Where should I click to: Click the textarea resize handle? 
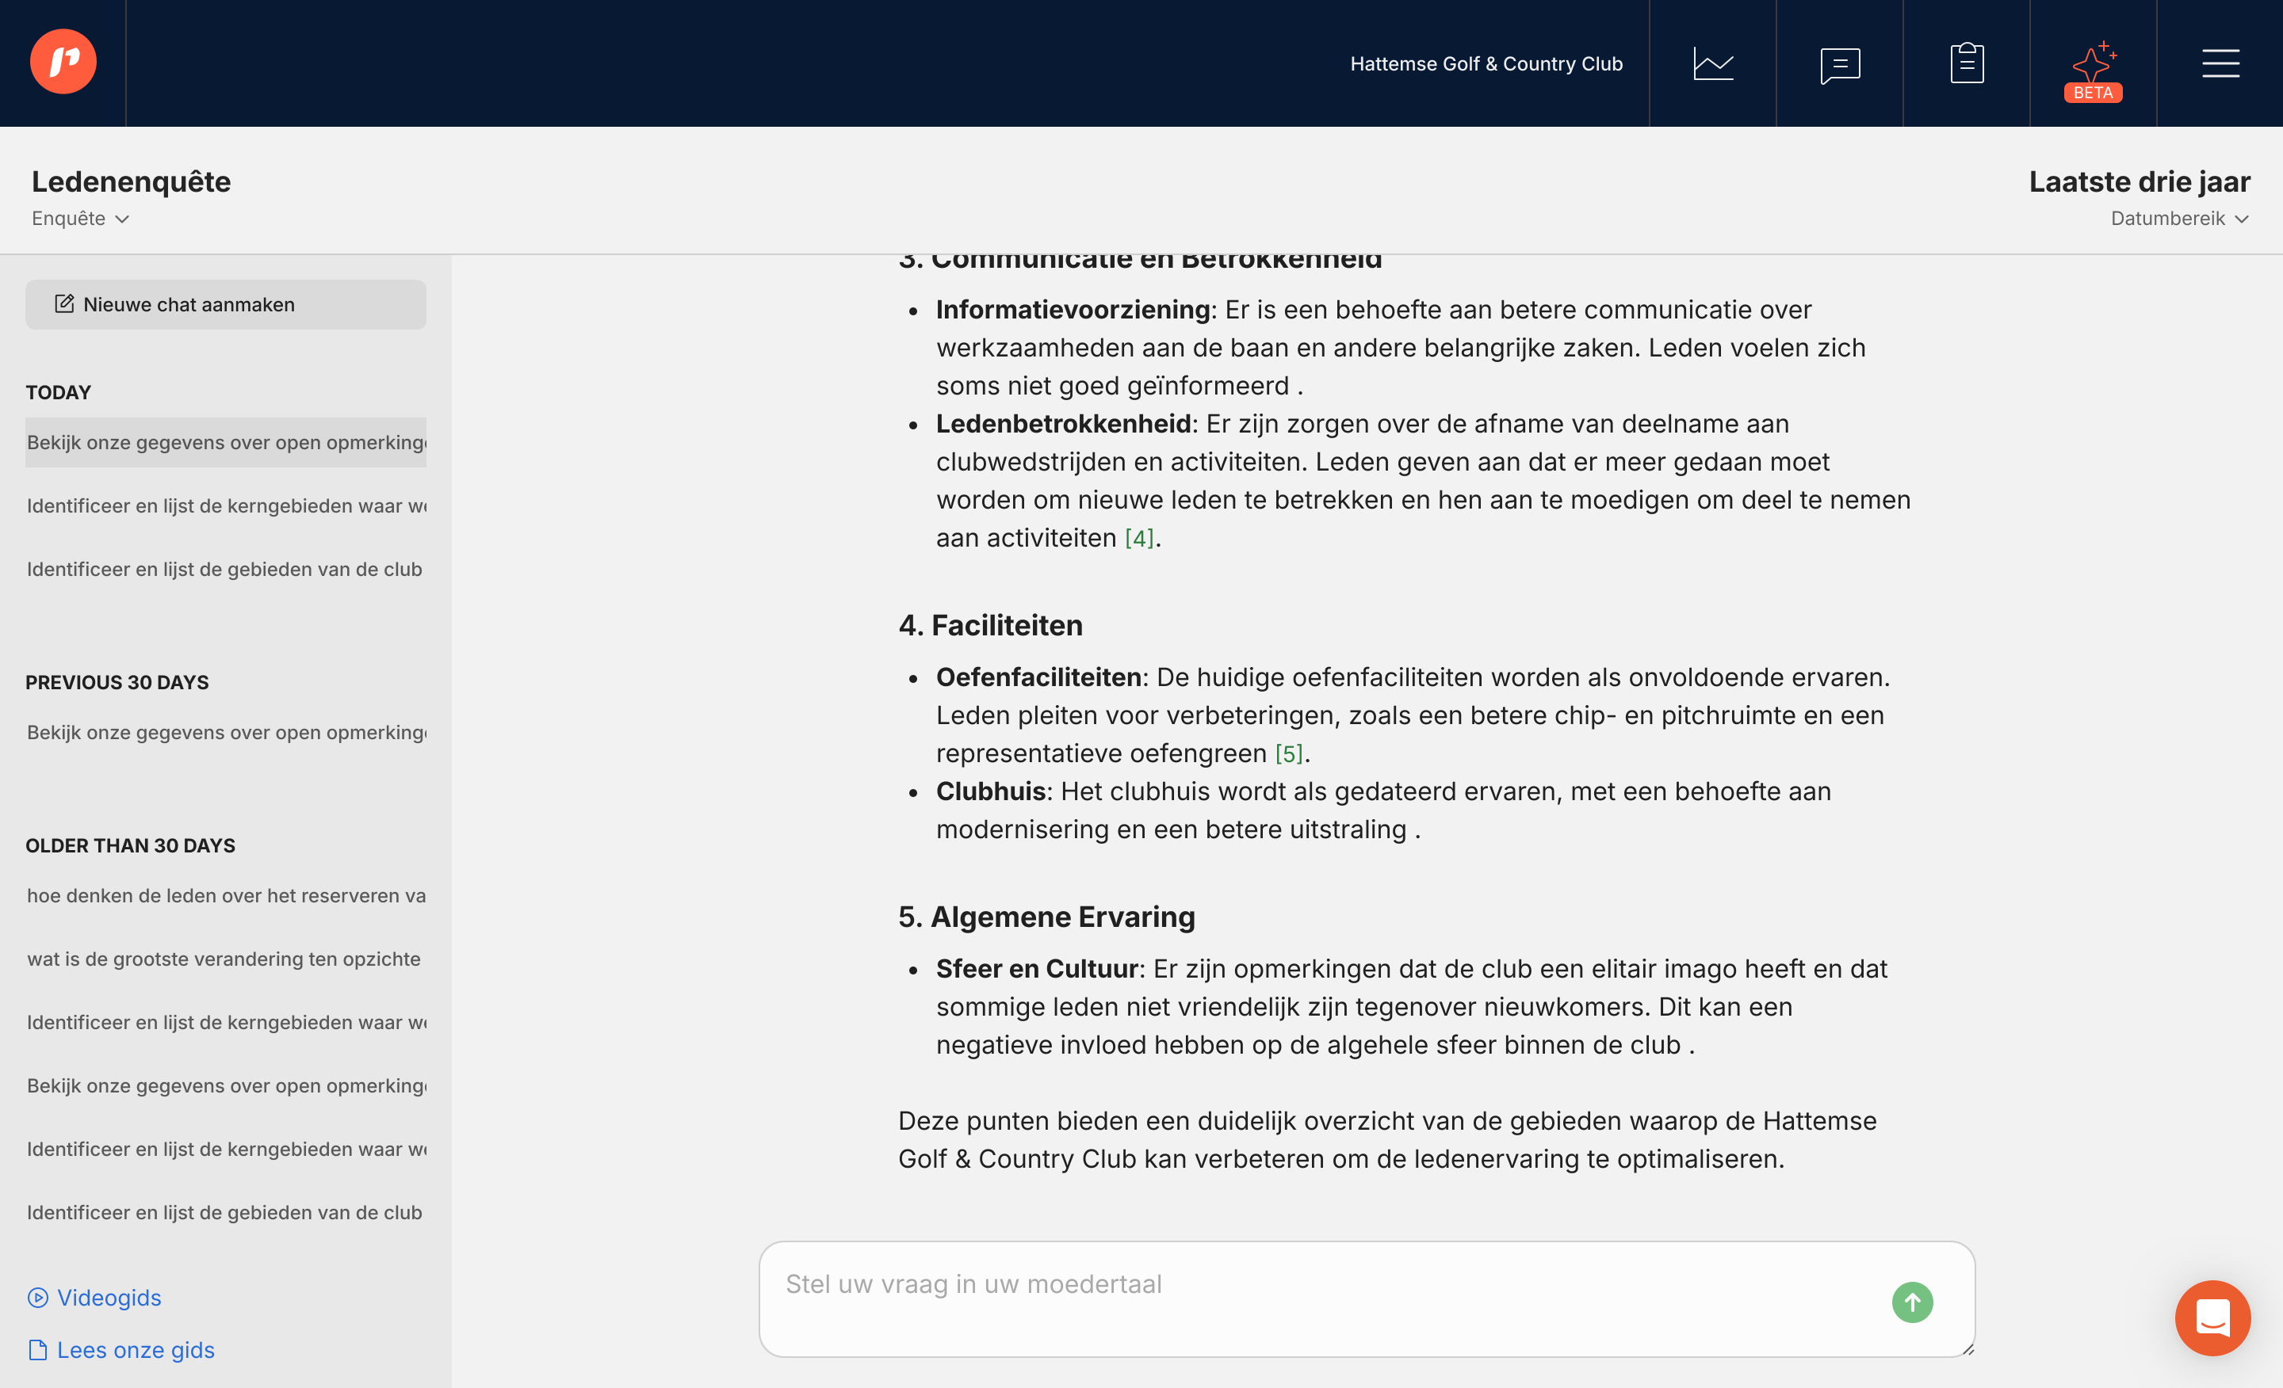[1967, 1350]
